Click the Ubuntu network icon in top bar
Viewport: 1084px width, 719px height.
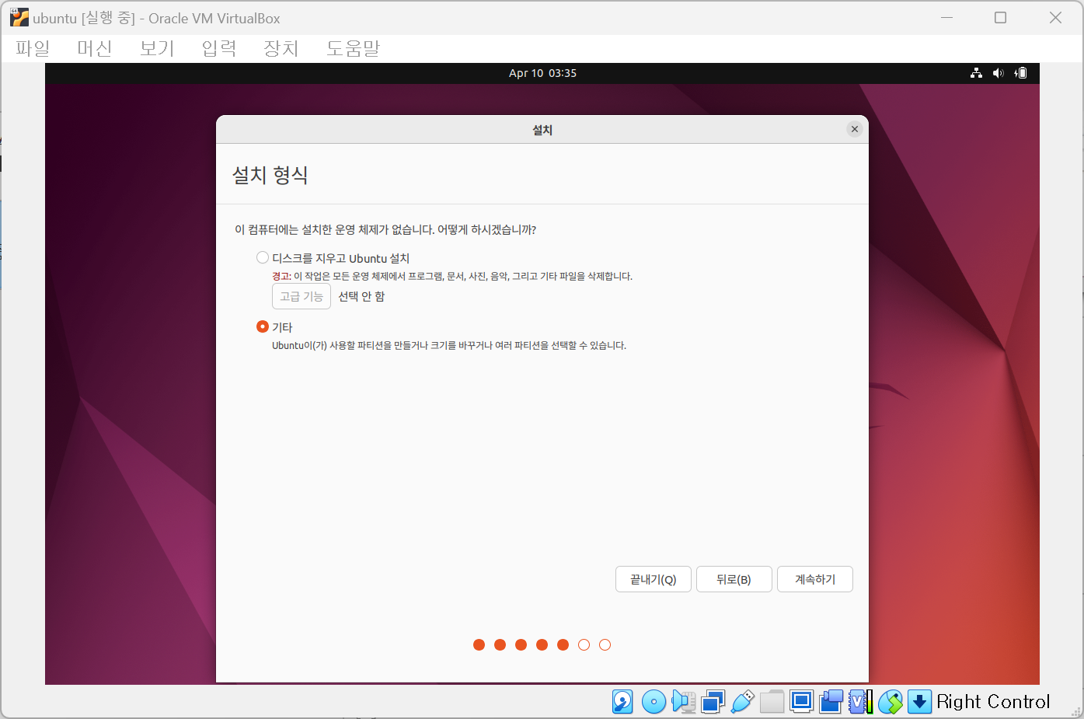click(x=976, y=73)
